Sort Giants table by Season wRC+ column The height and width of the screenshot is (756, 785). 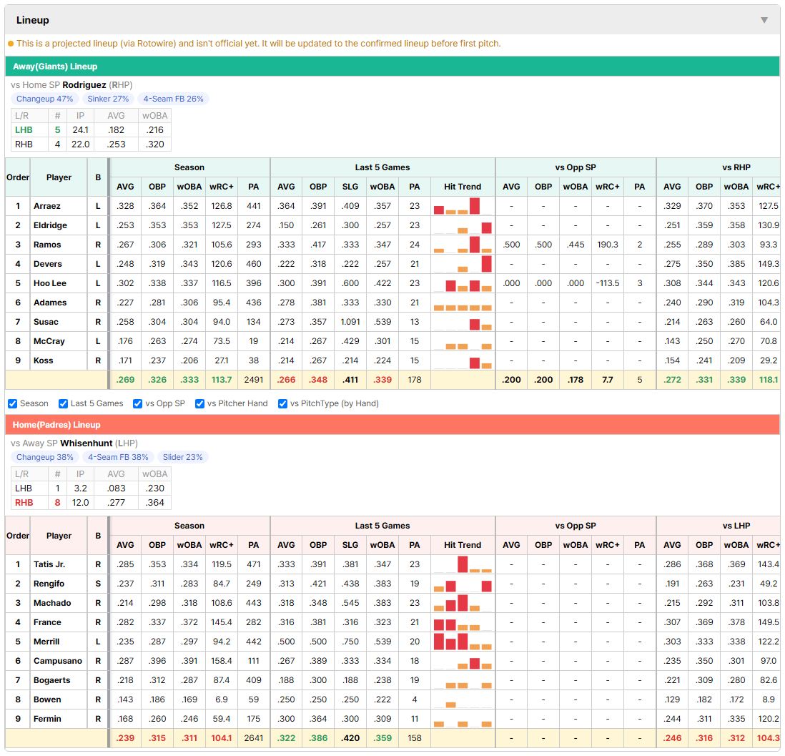[222, 187]
